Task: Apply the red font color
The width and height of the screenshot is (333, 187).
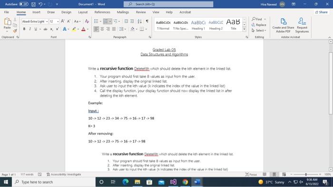Action: 83,29
